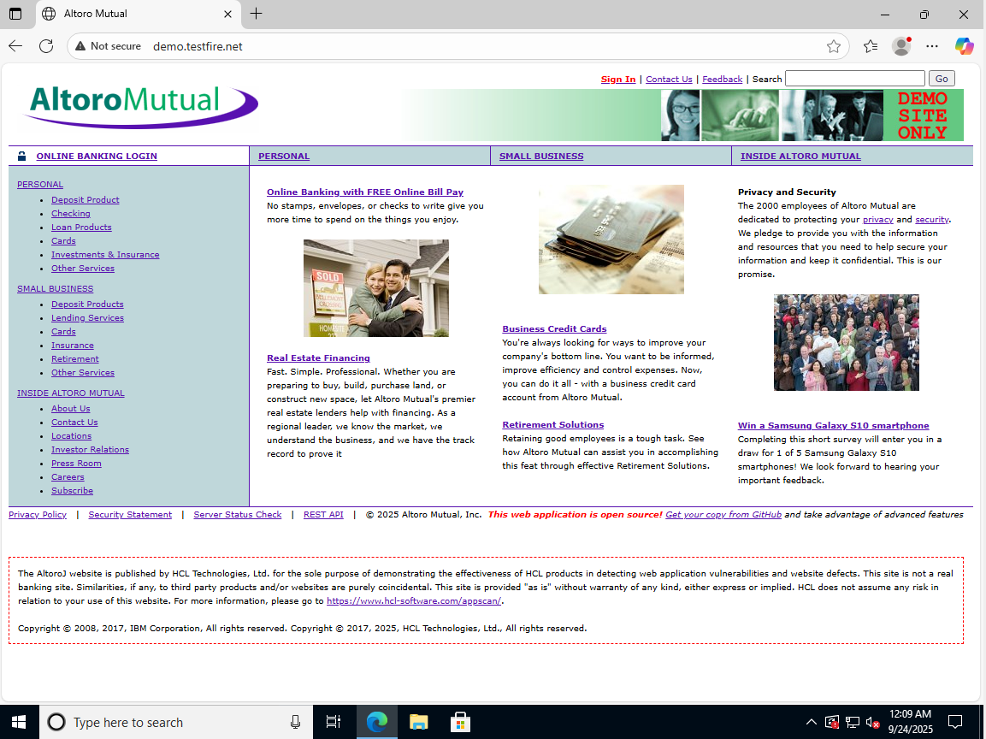
Task: Open the tab actions menu icon
Action: coord(15,14)
